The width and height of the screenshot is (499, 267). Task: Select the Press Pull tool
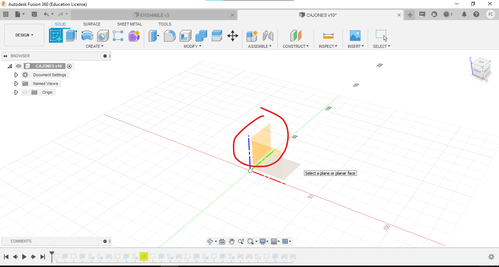[x=154, y=36]
